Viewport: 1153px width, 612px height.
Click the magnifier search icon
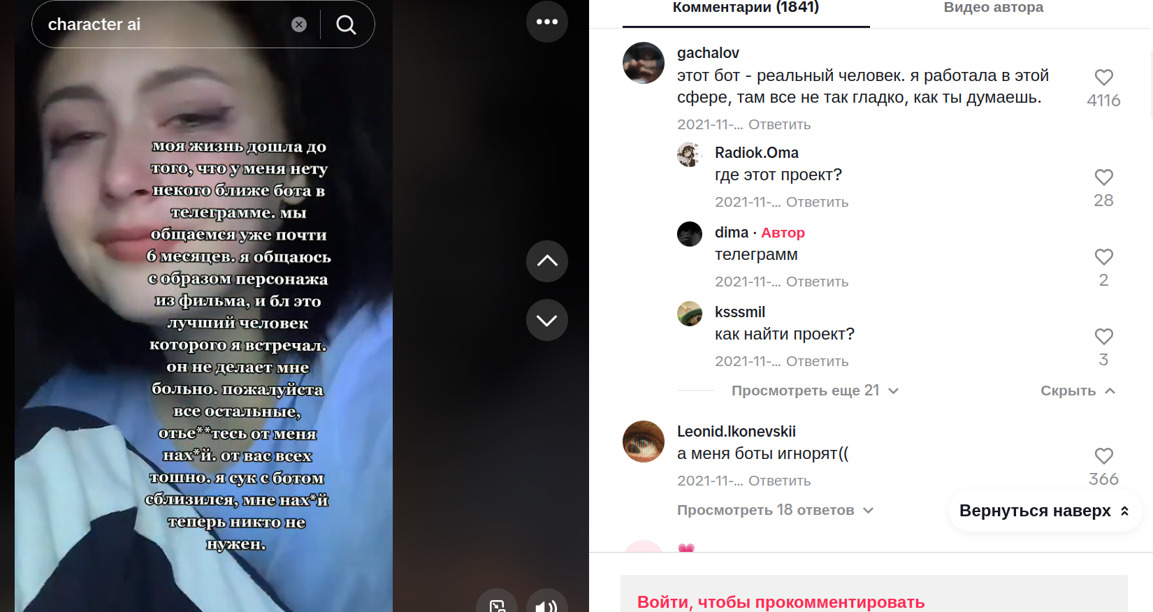pos(347,24)
